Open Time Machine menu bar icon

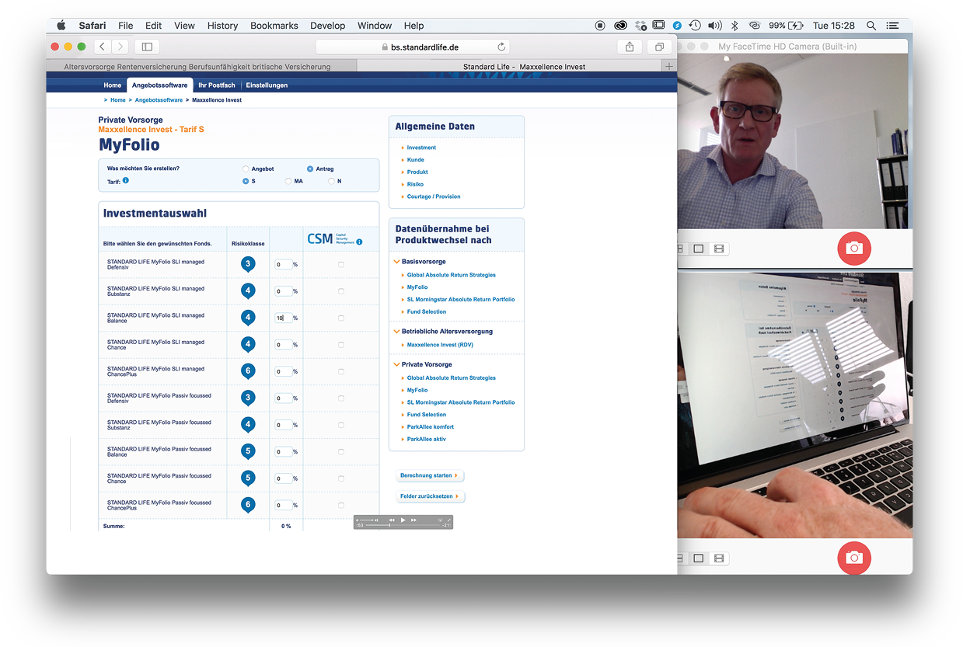coord(695,26)
